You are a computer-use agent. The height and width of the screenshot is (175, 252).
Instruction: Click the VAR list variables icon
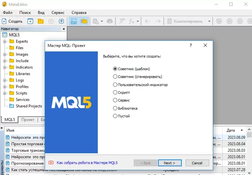coord(122,21)
